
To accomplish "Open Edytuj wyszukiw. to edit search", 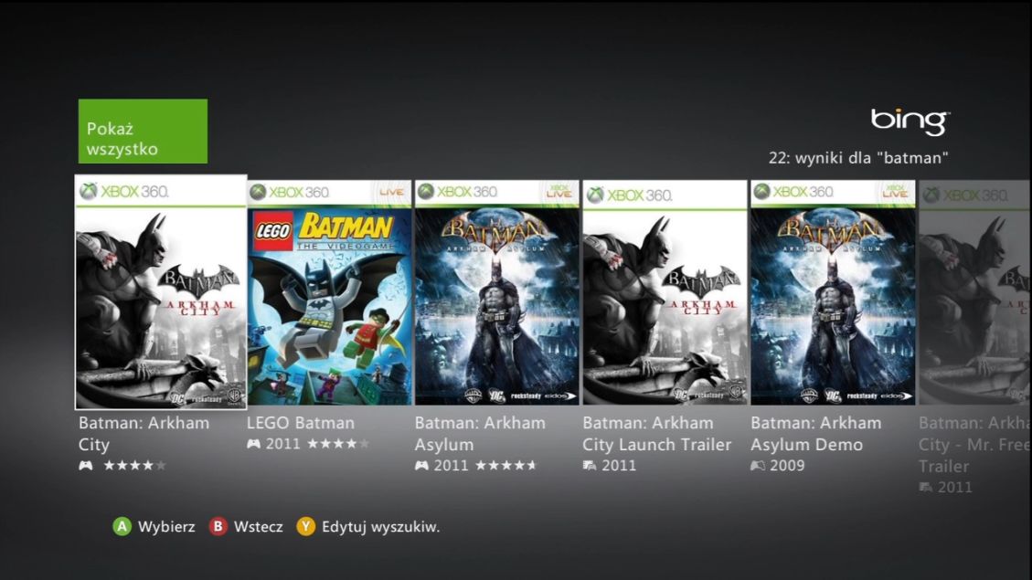I will coord(380,527).
